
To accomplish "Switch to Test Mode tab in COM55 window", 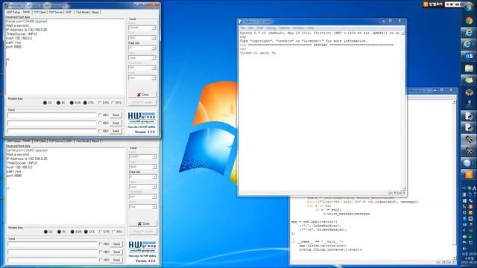I will click(x=82, y=12).
